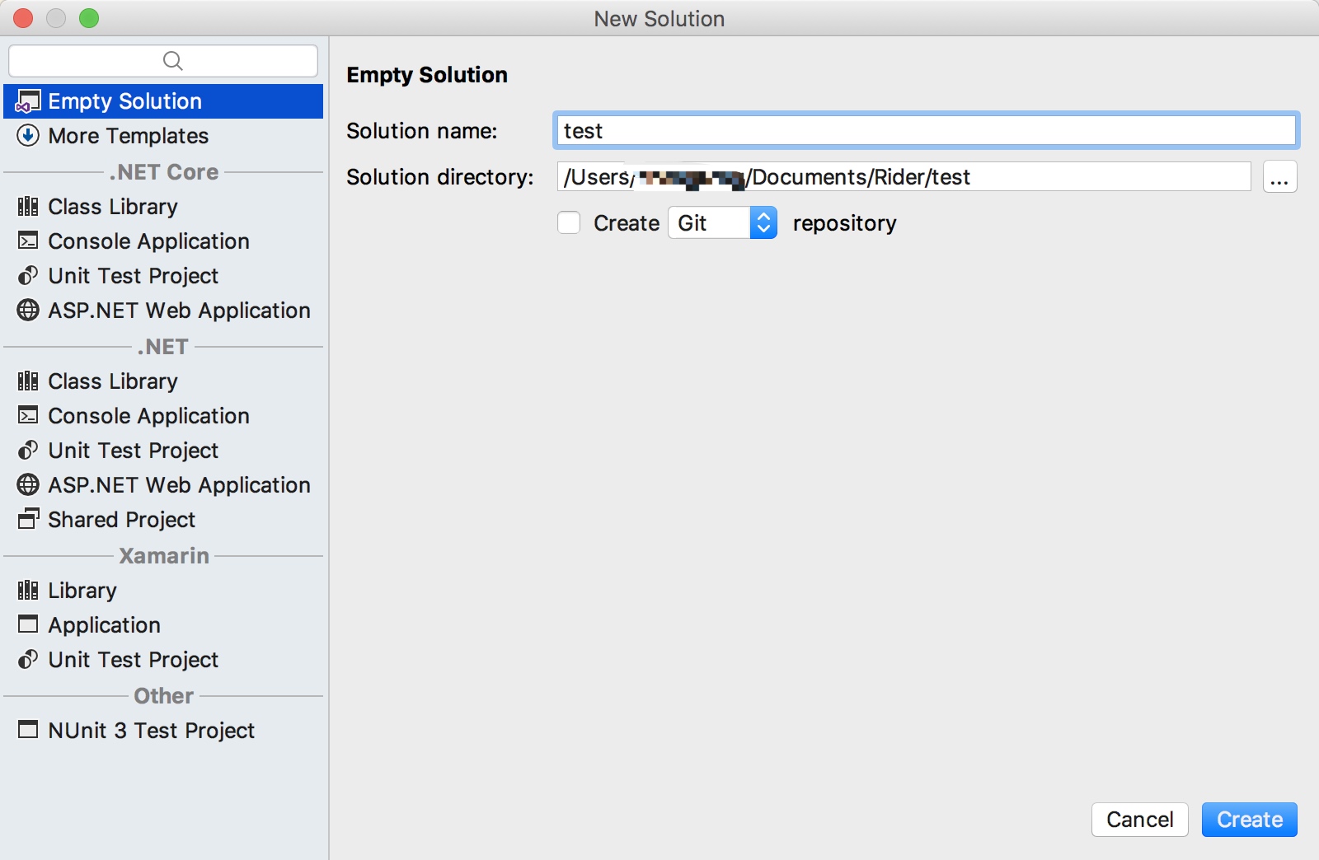1319x860 pixels.
Task: Click the Solution name text field
Action: [x=925, y=131]
